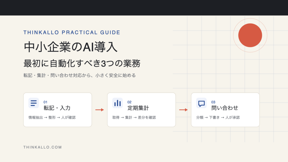
Task: Click the list lines icon on card 01
Action: pos(34,103)
